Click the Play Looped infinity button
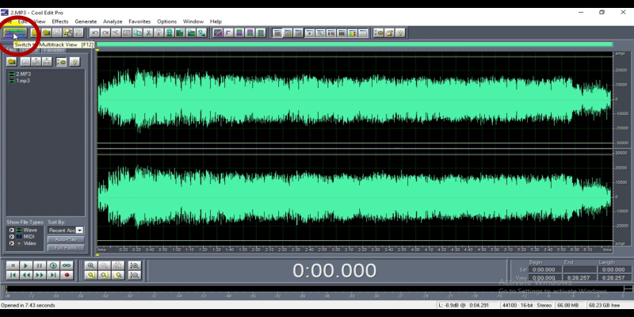 click(x=67, y=265)
